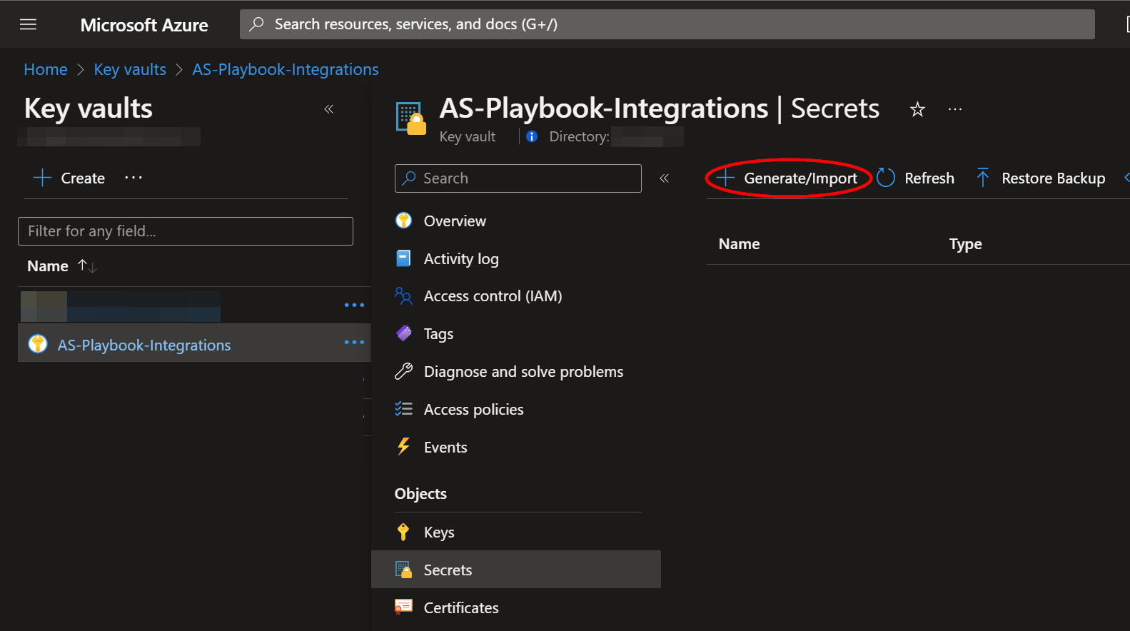Refresh the secrets list
The width and height of the screenshot is (1130, 631).
pyautogui.click(x=915, y=178)
